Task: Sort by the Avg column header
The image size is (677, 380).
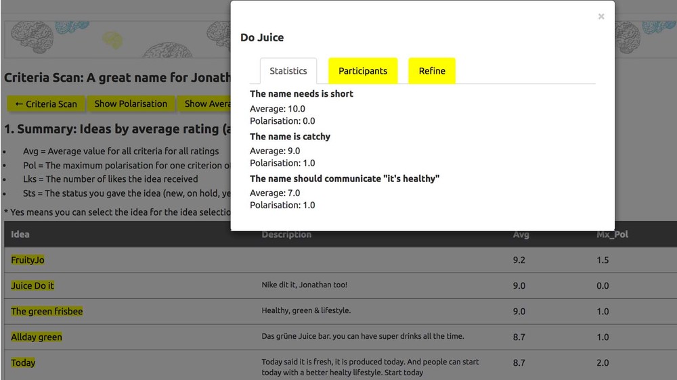Action: tap(521, 235)
